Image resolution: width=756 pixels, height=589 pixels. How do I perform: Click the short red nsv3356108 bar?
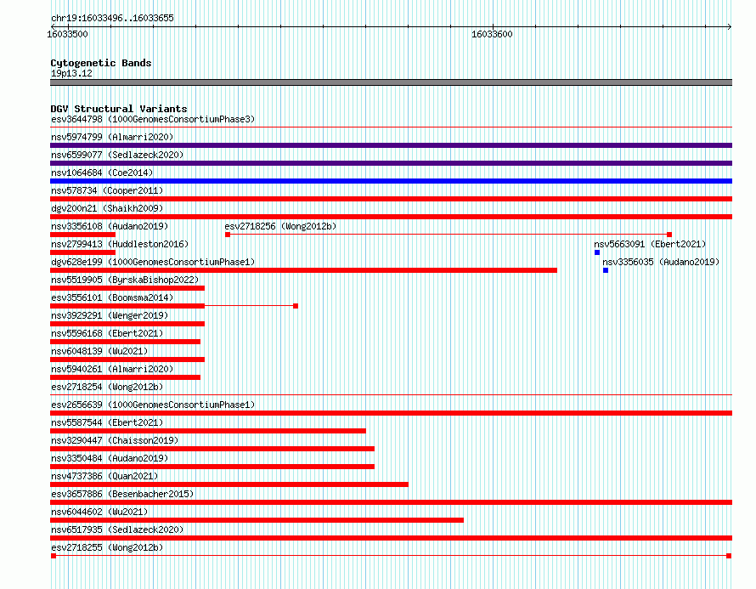(x=83, y=235)
